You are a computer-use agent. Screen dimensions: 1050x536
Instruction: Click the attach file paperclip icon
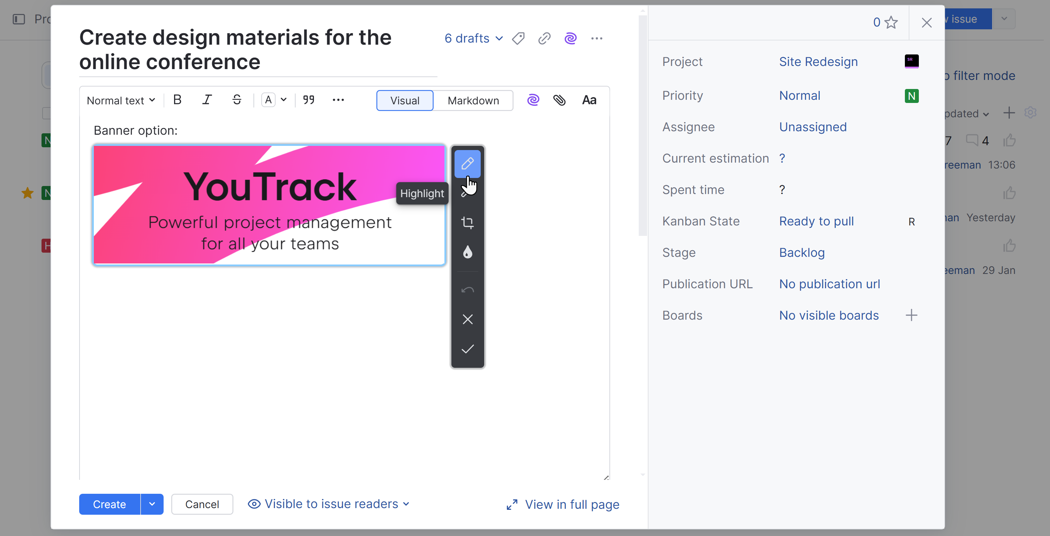pos(559,100)
